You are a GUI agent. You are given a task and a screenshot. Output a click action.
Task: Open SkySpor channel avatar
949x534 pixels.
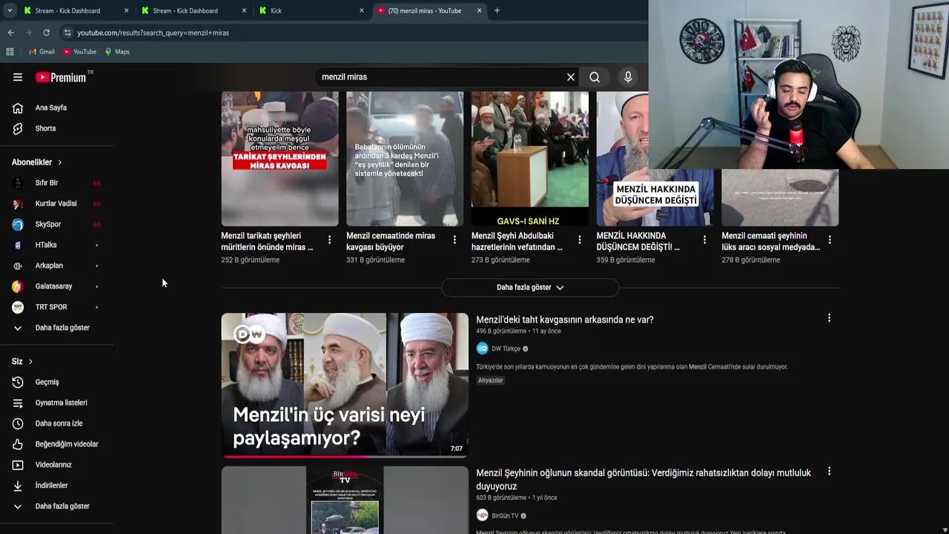[18, 224]
